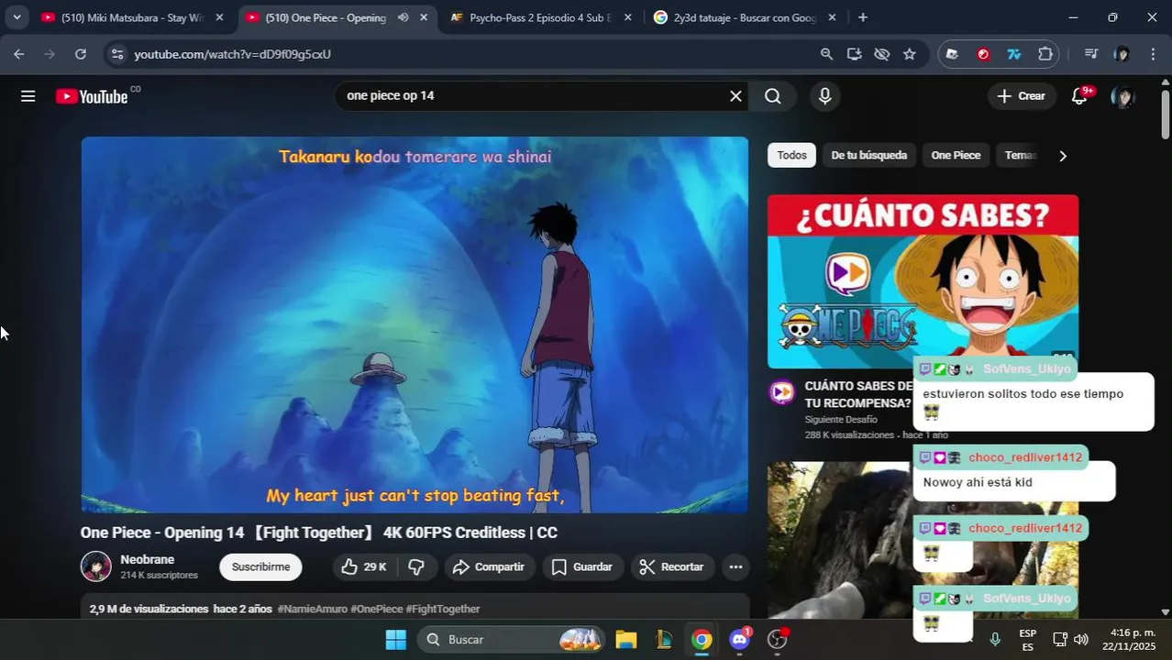1172x660 pixels.
Task: Reload the current page
Action: coord(81,54)
